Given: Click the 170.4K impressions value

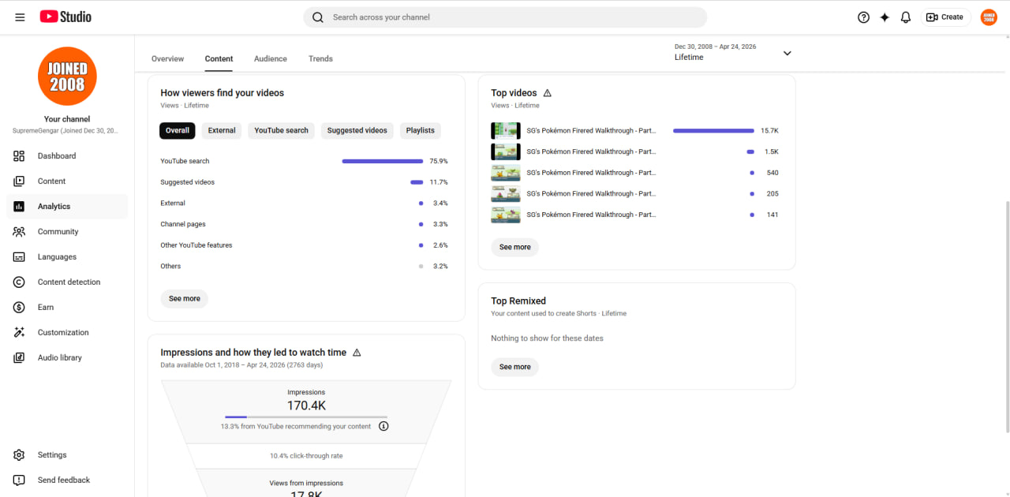Looking at the screenshot, I should coord(306,406).
